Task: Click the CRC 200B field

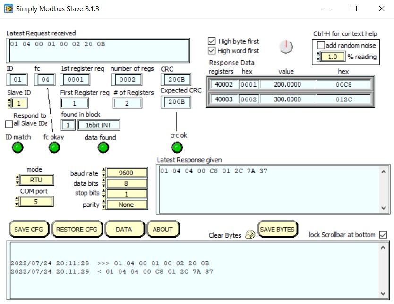Action: point(176,80)
